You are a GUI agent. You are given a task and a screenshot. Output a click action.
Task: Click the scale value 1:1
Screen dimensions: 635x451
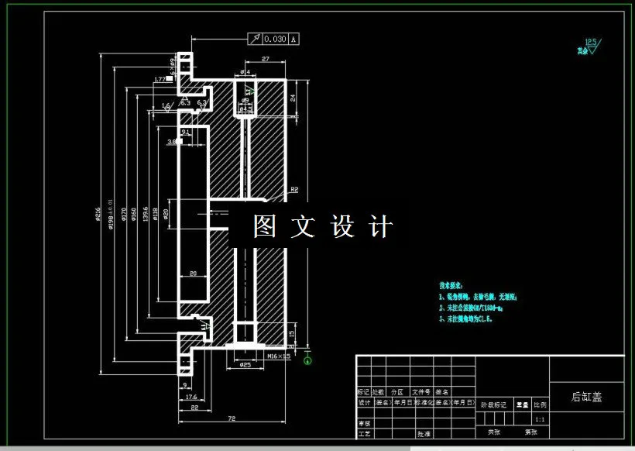coord(540,418)
